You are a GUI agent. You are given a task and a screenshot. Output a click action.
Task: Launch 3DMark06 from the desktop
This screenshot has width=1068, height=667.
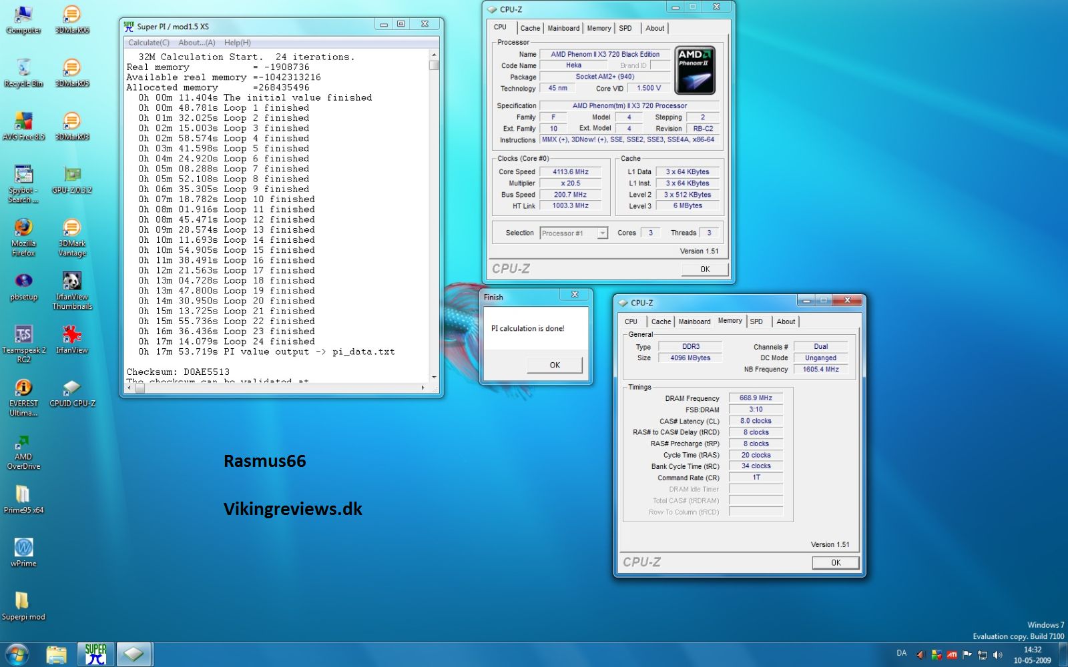pos(71,19)
